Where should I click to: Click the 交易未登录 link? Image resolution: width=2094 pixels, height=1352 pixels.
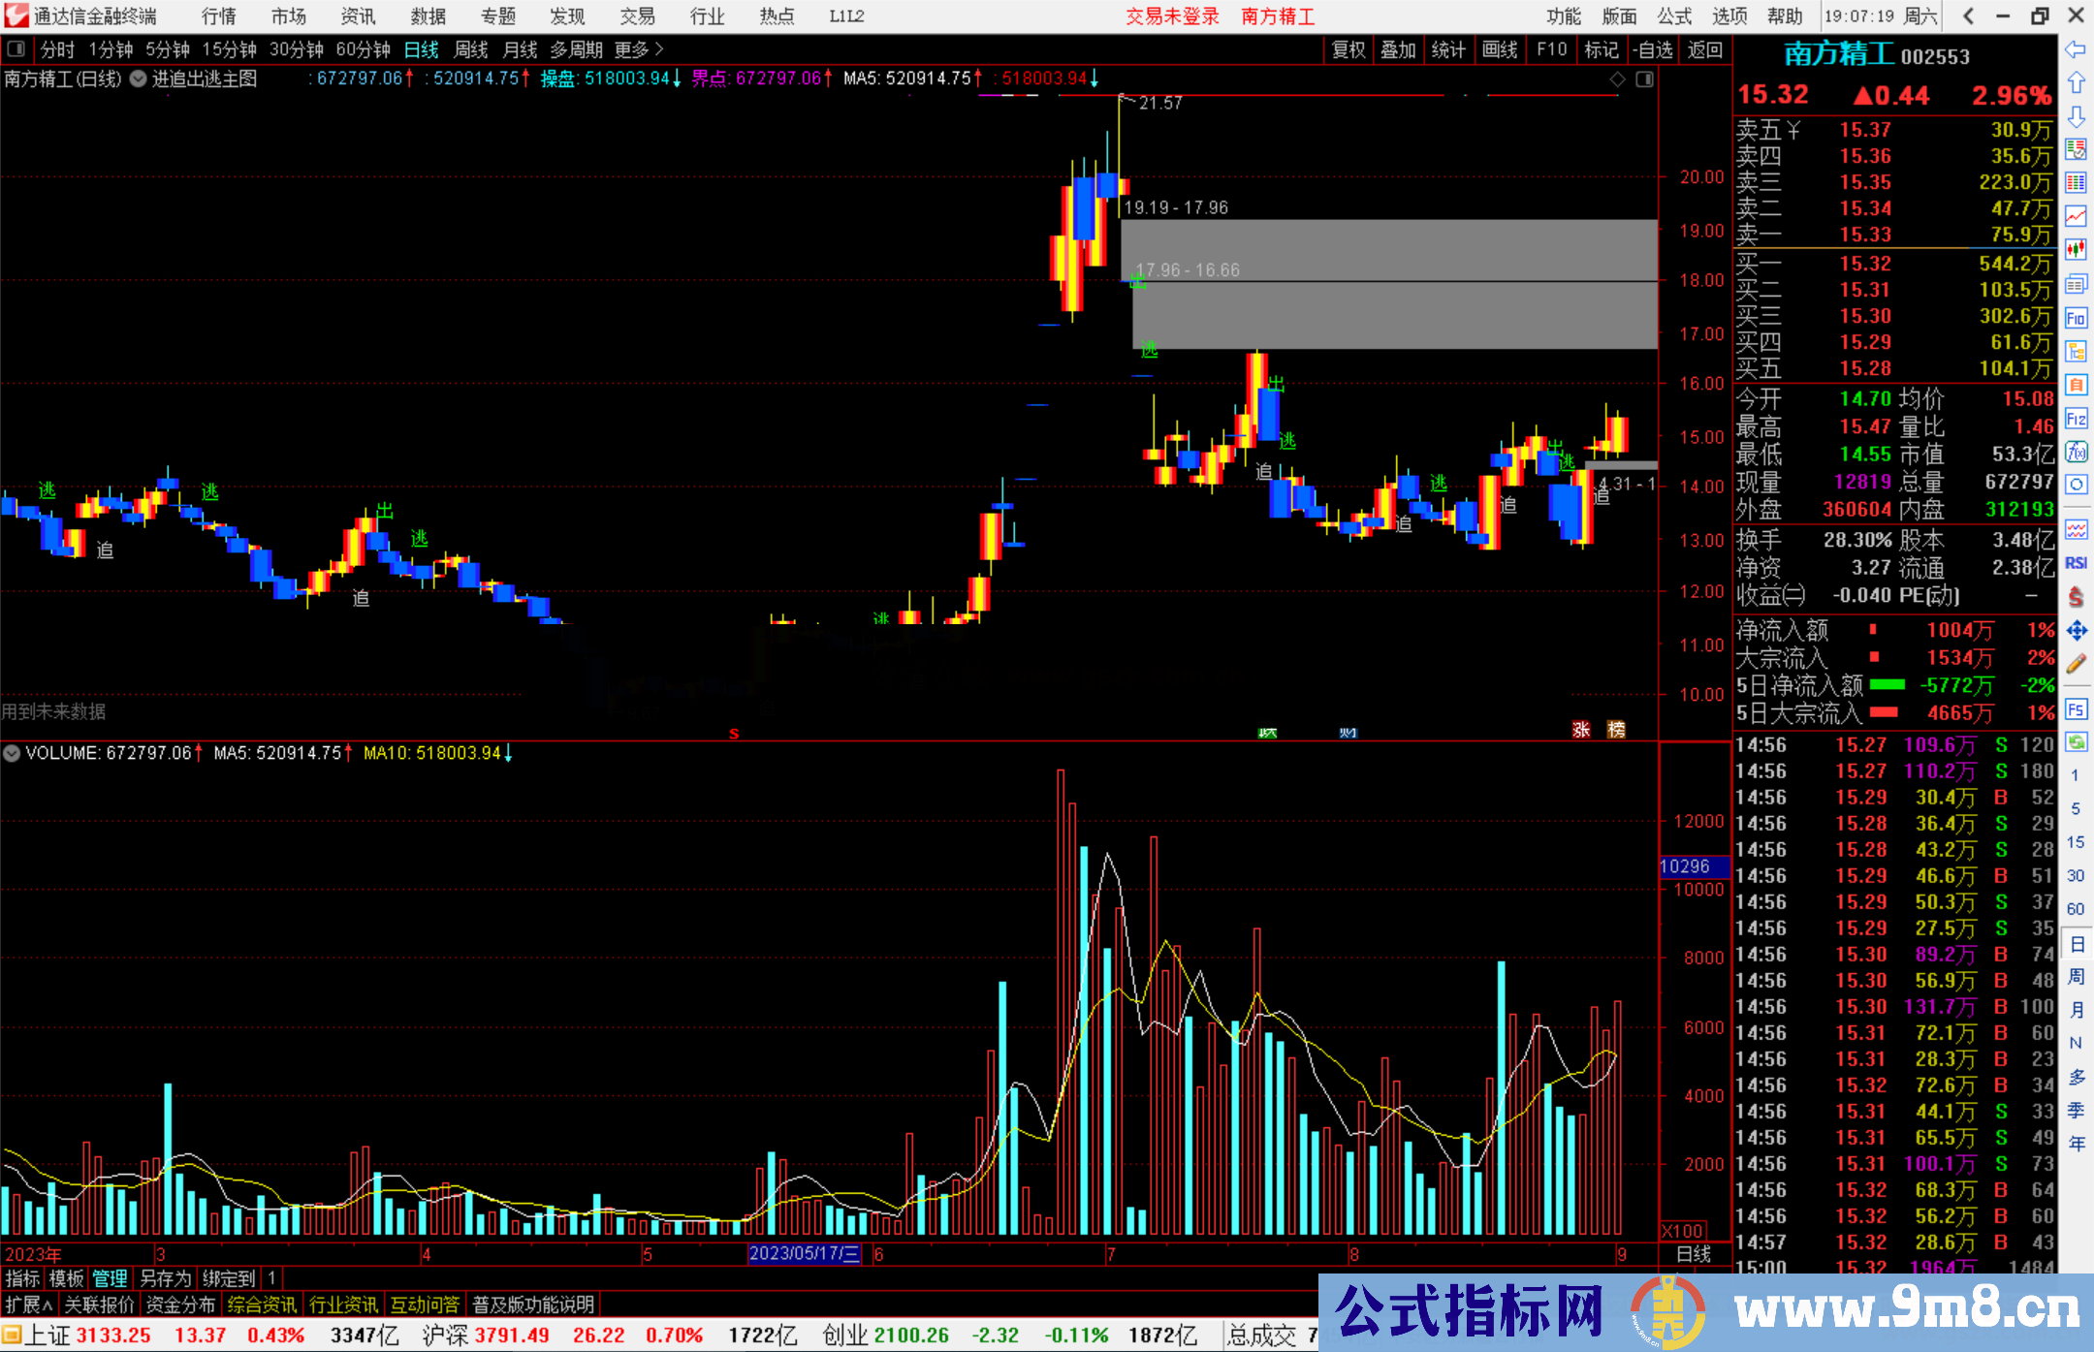click(1172, 16)
